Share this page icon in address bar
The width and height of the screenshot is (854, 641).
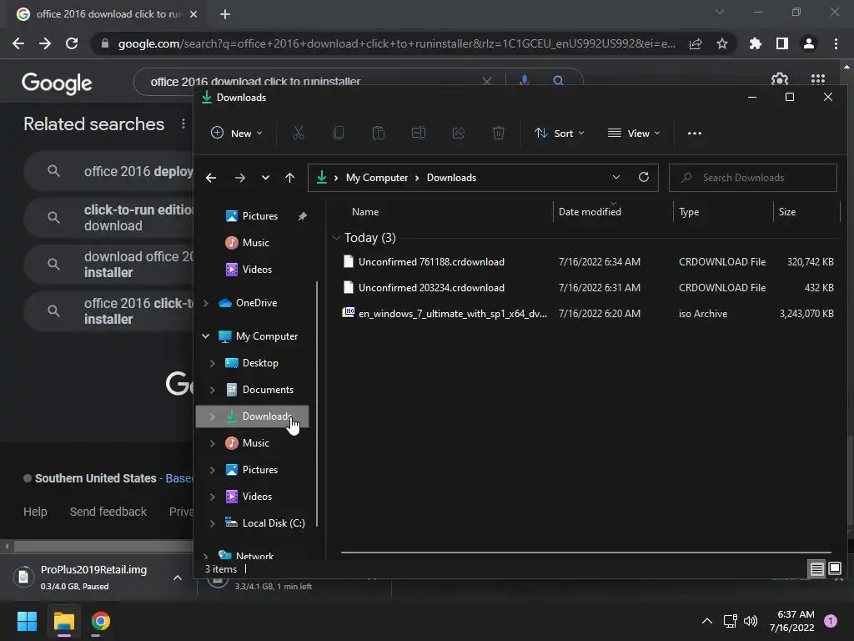coord(696,43)
